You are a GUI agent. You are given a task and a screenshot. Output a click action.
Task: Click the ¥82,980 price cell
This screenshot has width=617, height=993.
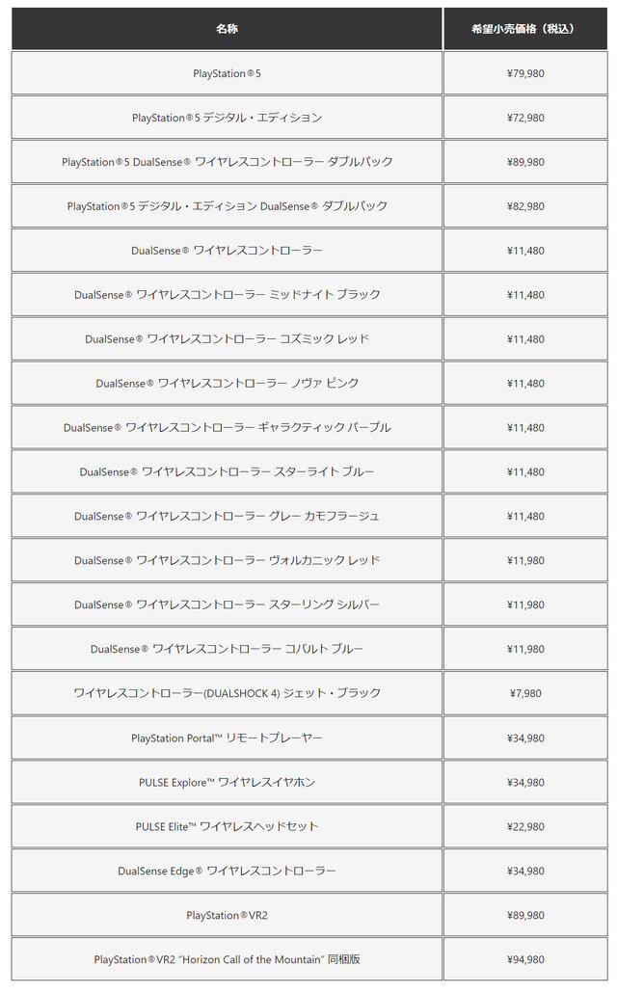pyautogui.click(x=525, y=206)
